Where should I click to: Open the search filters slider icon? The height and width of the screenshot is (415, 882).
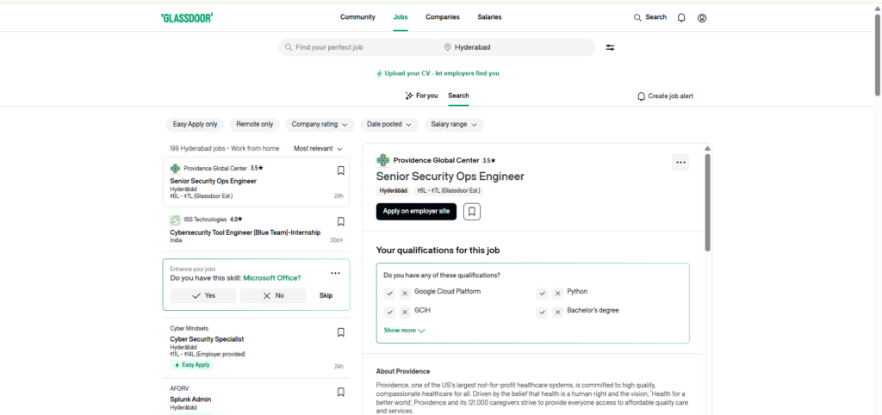pyautogui.click(x=610, y=47)
